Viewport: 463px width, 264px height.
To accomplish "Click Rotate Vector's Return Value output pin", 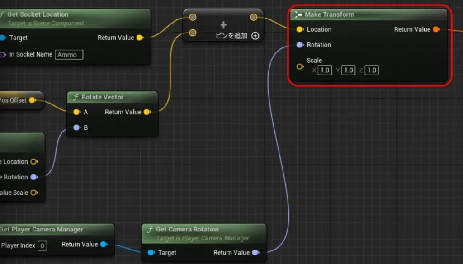I will click(x=146, y=112).
